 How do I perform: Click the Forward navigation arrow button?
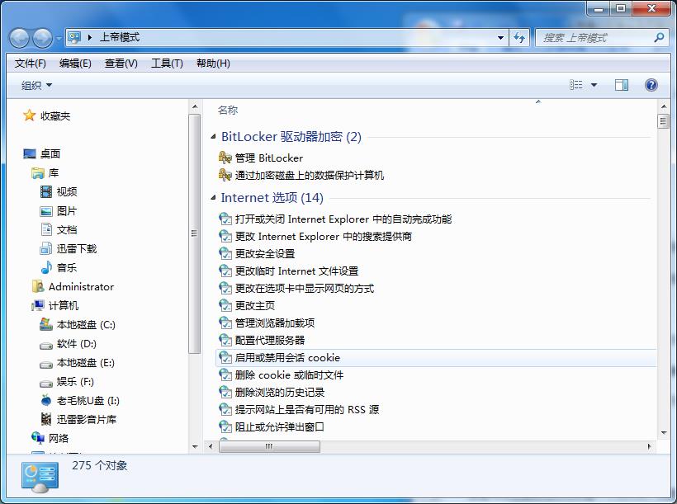[42, 38]
